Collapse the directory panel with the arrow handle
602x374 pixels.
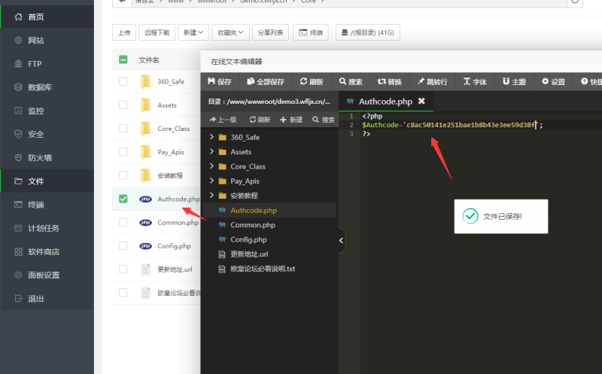coord(341,240)
